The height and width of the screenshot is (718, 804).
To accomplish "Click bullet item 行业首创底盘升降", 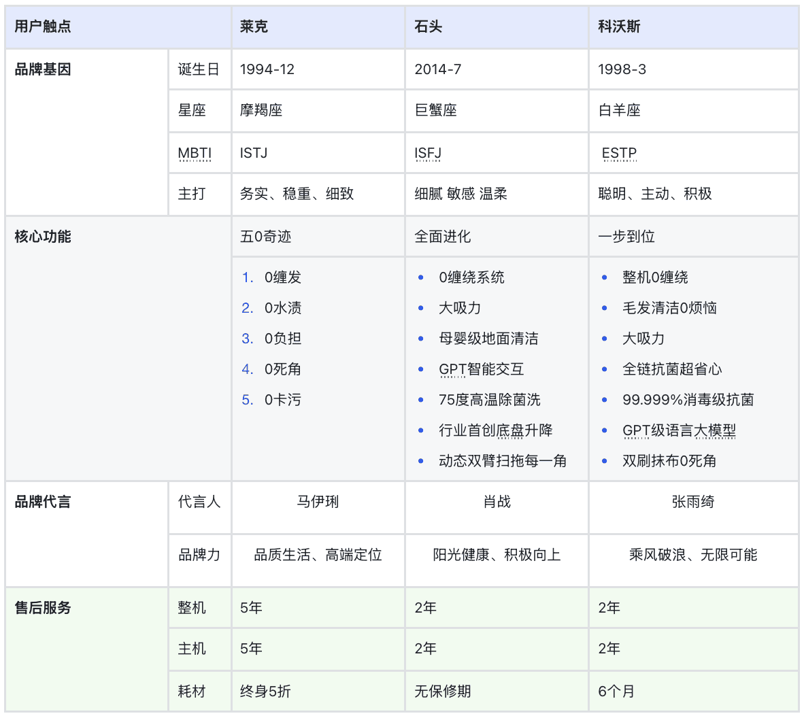I will 495,430.
